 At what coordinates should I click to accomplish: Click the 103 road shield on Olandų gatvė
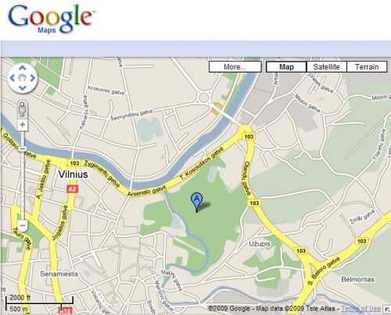pos(254,203)
